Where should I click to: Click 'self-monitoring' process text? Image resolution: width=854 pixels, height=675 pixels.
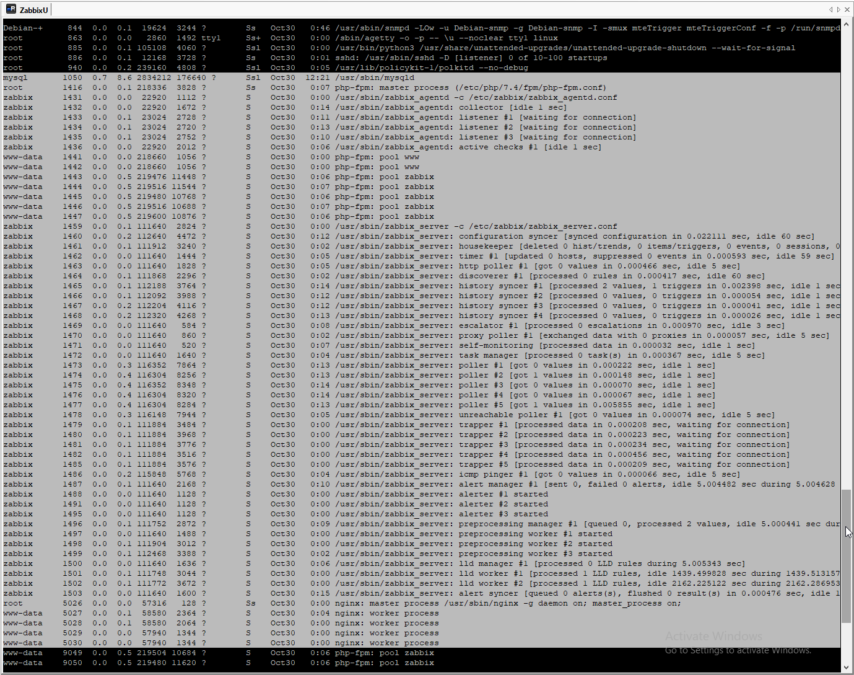pos(496,345)
